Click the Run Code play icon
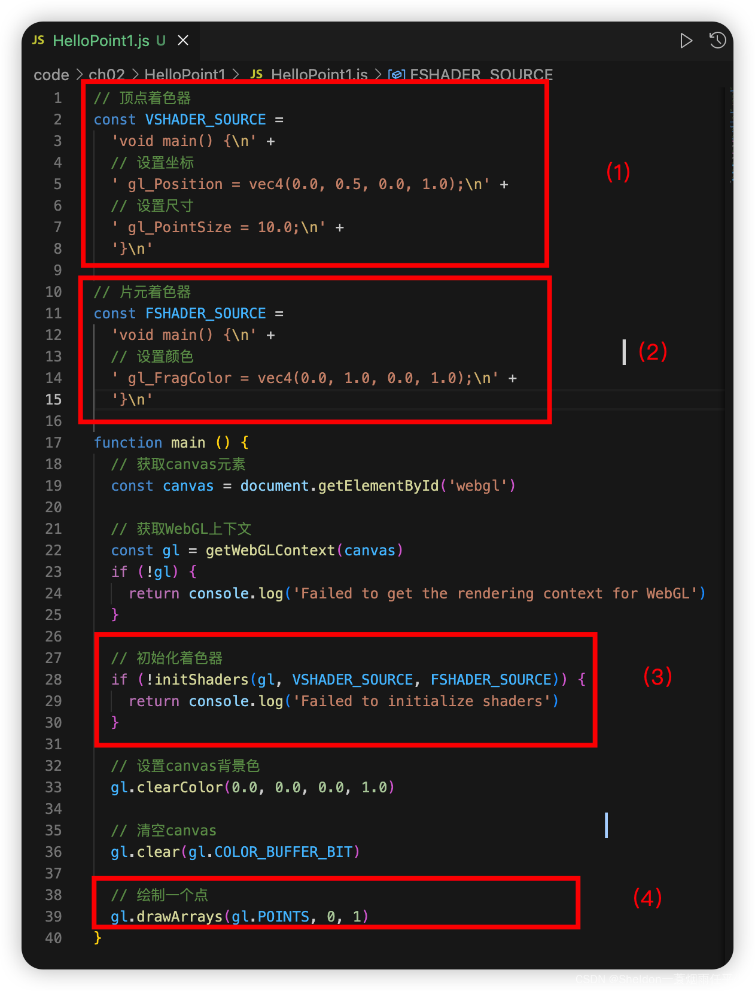Screen dimensions: 755x991 coord(686,41)
